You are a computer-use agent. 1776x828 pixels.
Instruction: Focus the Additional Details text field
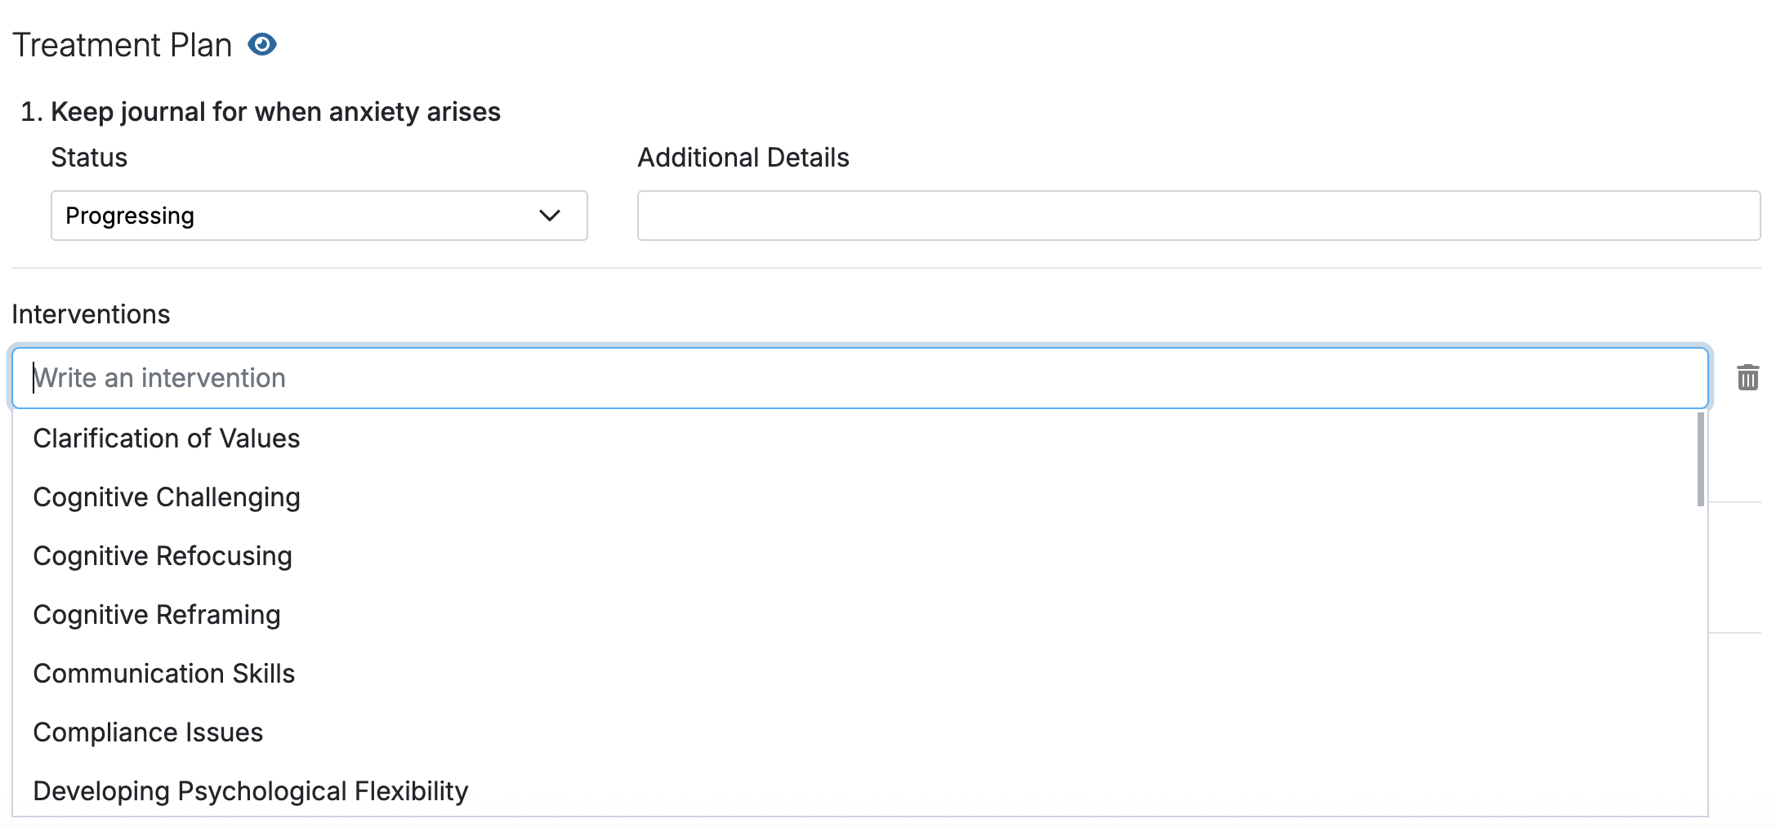point(1198,216)
